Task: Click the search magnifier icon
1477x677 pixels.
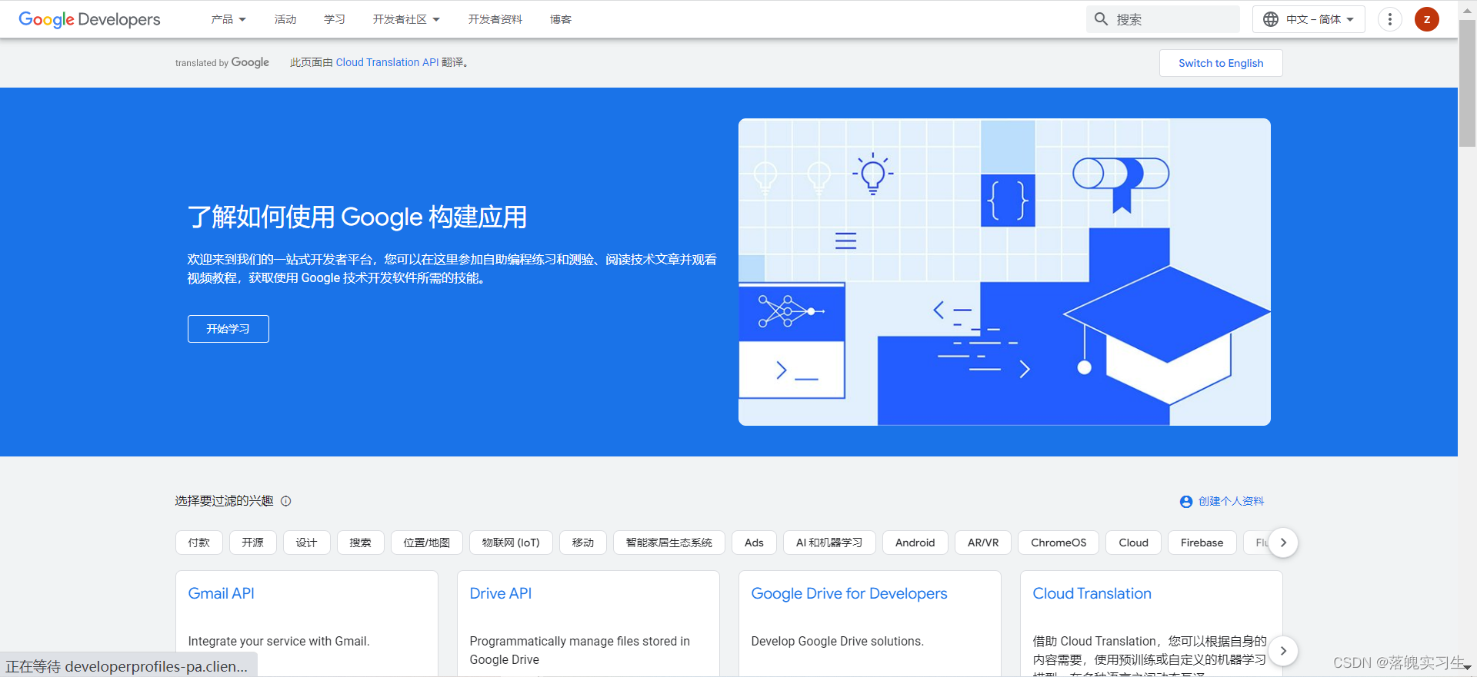Action: pyautogui.click(x=1102, y=19)
